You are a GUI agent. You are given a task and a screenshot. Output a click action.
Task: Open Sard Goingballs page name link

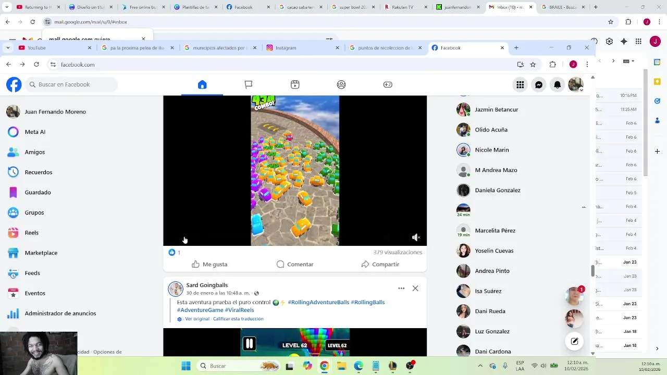point(207,285)
